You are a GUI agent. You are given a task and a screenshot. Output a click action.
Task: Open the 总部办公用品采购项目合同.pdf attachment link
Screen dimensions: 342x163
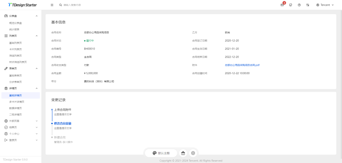click(x=242, y=65)
